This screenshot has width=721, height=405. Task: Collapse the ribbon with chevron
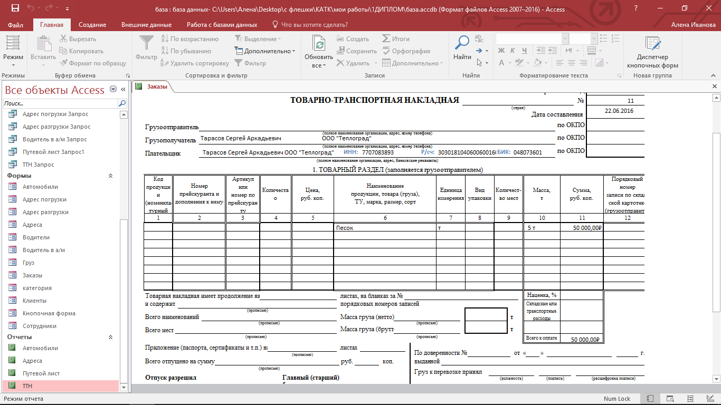[x=714, y=75]
